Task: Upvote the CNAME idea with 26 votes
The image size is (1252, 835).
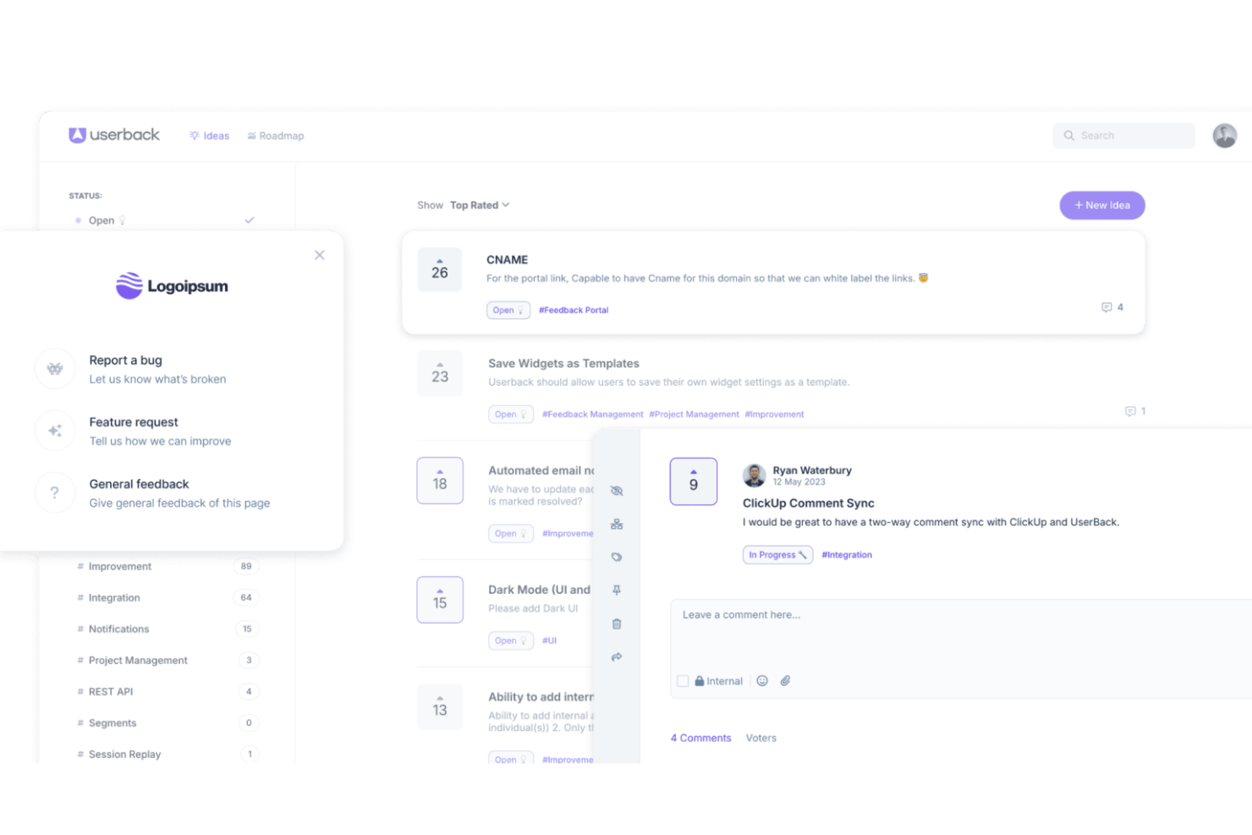Action: click(440, 270)
